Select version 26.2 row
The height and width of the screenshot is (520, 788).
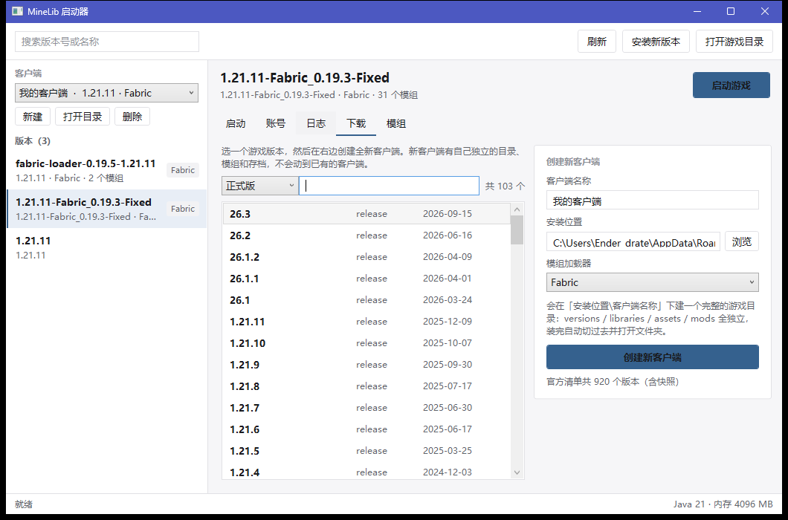click(x=366, y=235)
